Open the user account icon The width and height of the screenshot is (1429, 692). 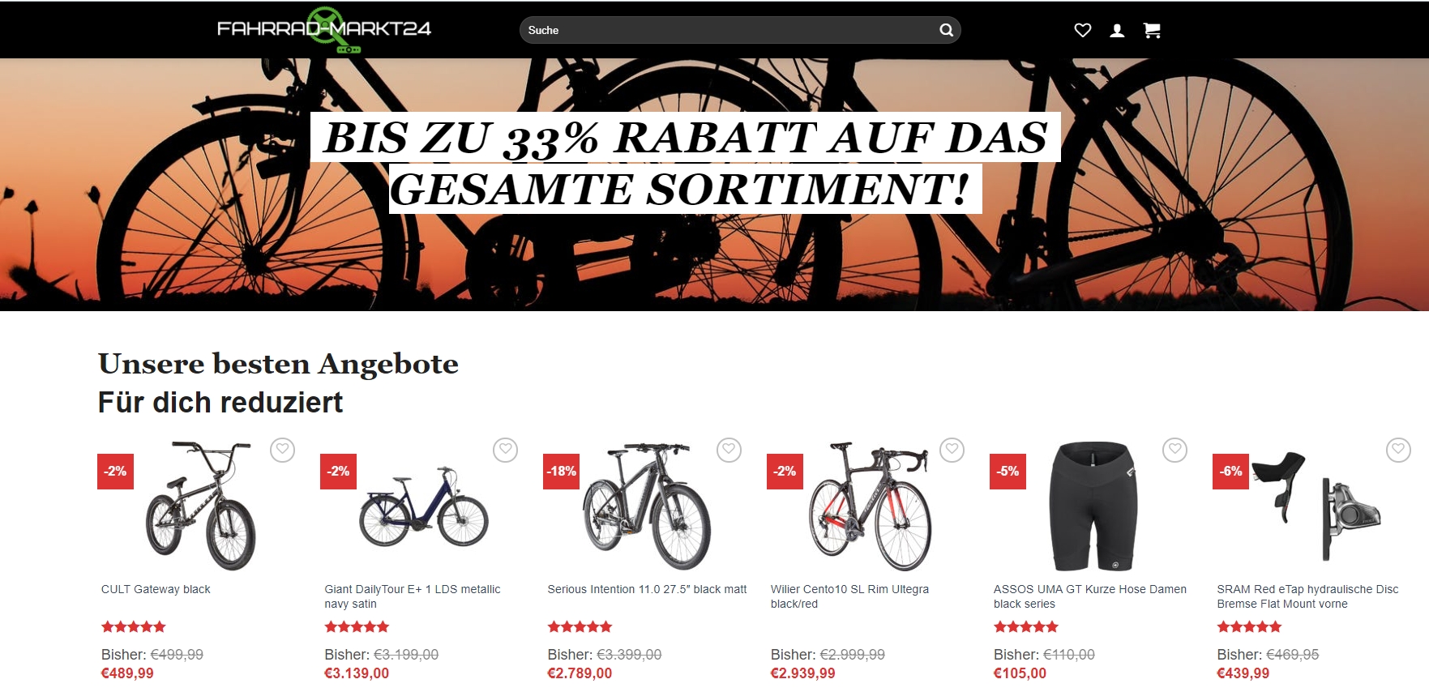[1117, 30]
